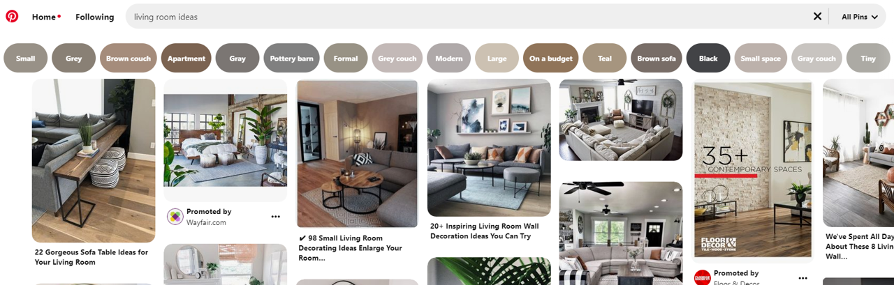Open more options on the Floor & Decor pin
894x285 pixels.
[803, 278]
